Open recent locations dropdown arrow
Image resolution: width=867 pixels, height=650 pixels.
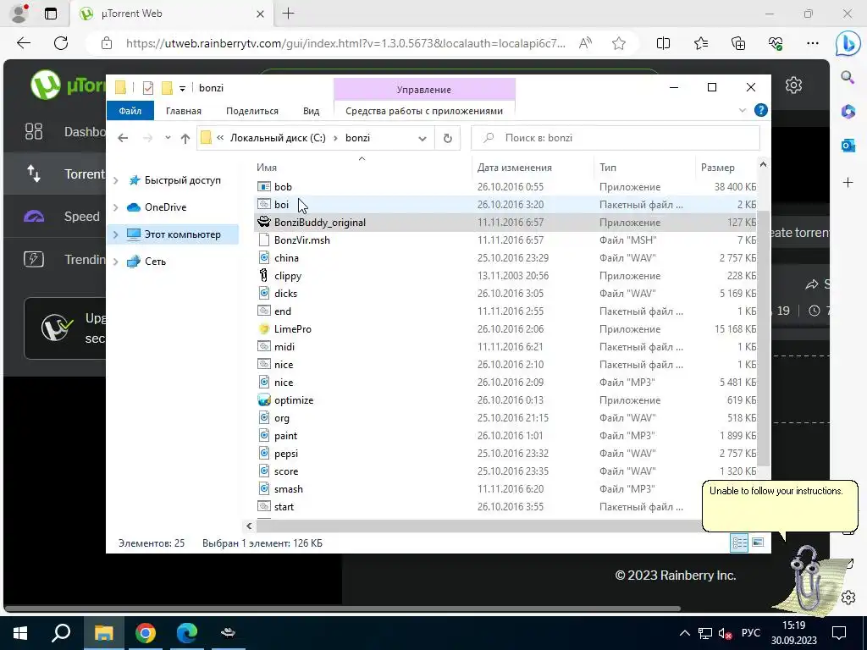pos(168,138)
